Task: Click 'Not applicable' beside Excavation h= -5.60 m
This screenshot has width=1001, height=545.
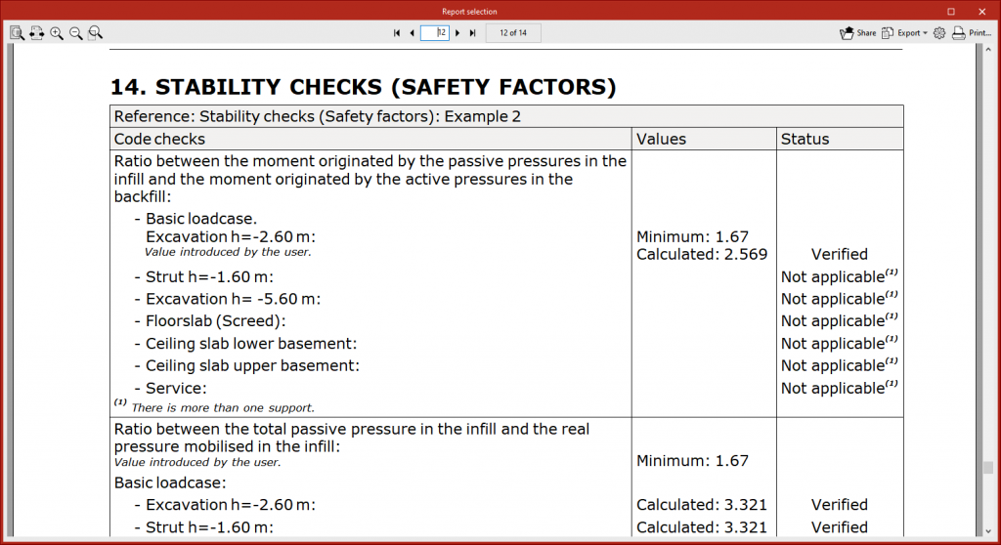Action: (x=839, y=298)
